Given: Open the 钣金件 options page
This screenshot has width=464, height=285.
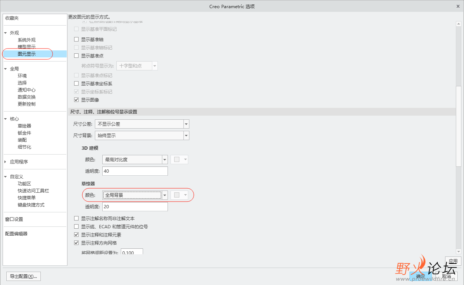Looking at the screenshot, I should coord(24,133).
